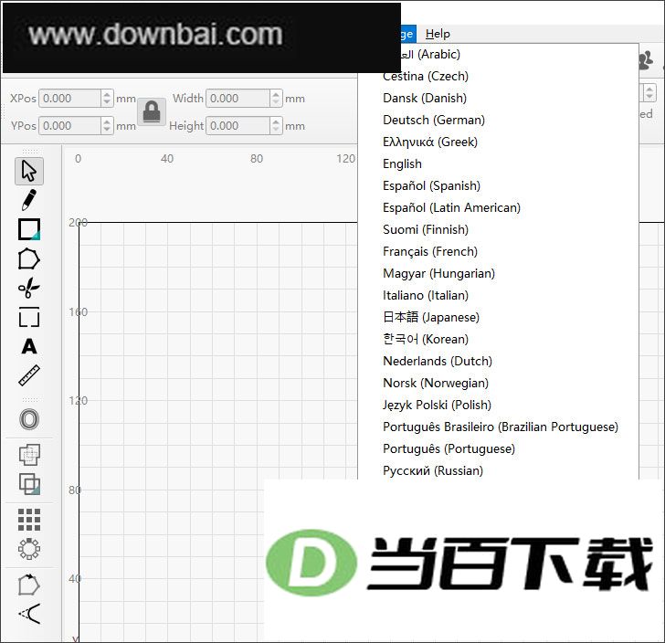Click the Height spinner arrows
Image resolution: width=665 pixels, height=643 pixels.
[276, 126]
